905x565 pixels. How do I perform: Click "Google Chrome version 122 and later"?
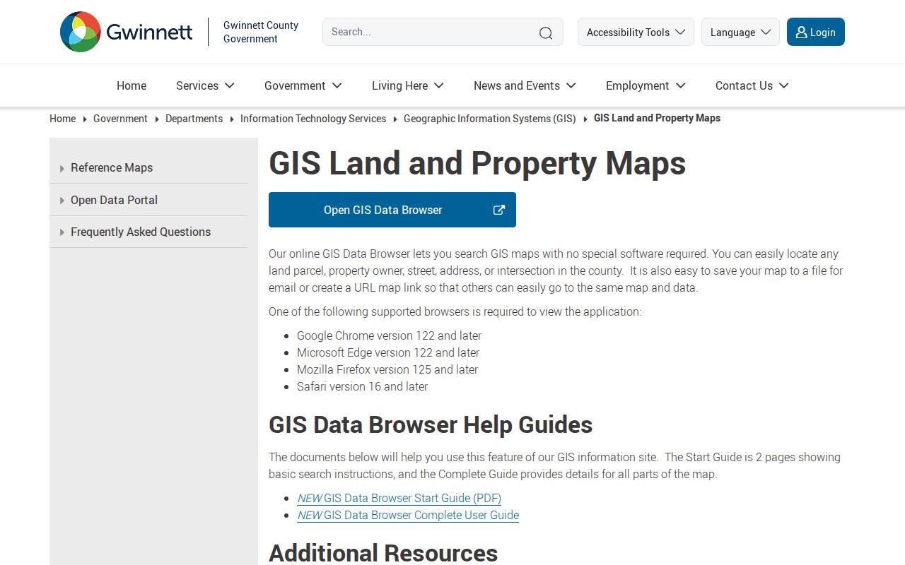[x=389, y=335]
